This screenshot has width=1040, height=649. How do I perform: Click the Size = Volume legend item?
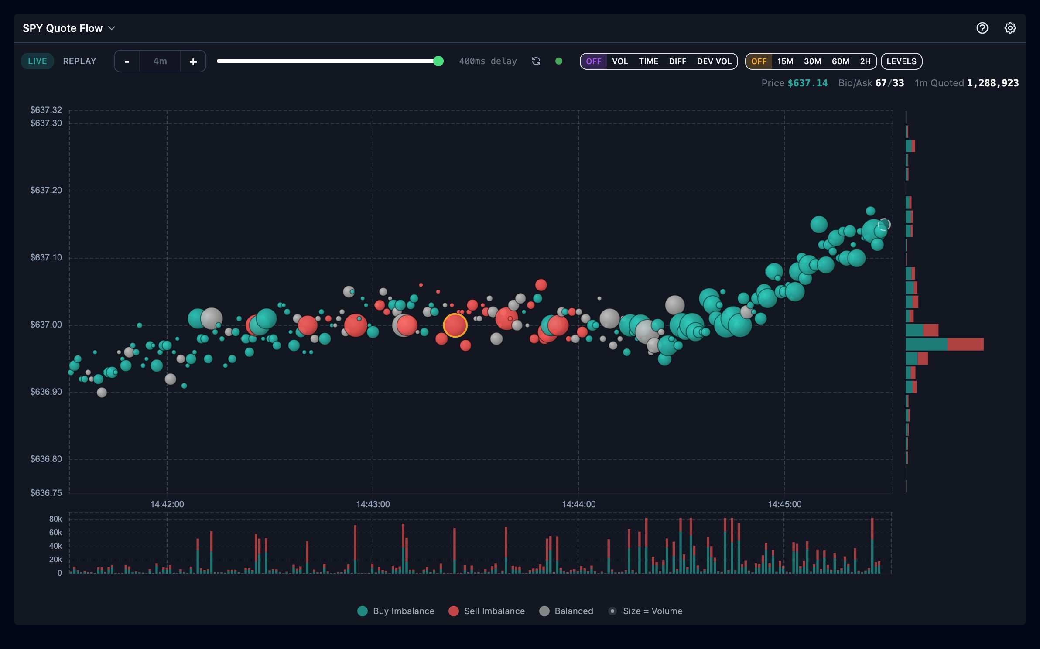point(645,611)
